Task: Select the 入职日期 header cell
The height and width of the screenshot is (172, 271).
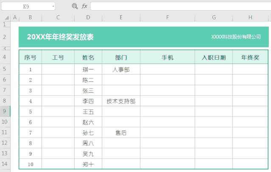Action: [213, 58]
